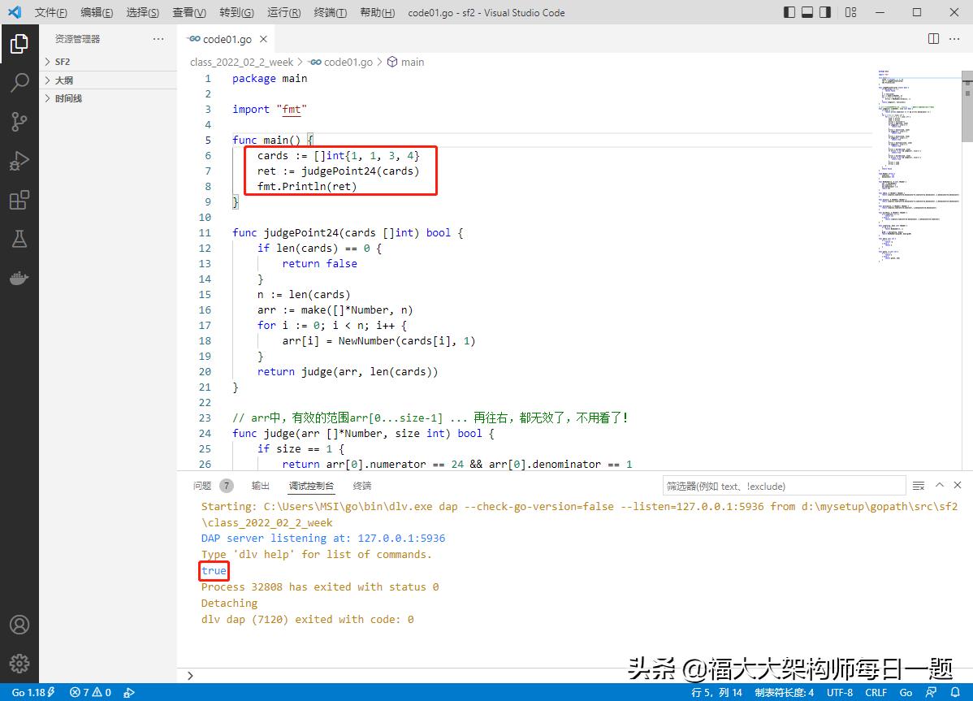The width and height of the screenshot is (973, 701).
Task: Open the 终端(T) menu
Action: pos(330,13)
